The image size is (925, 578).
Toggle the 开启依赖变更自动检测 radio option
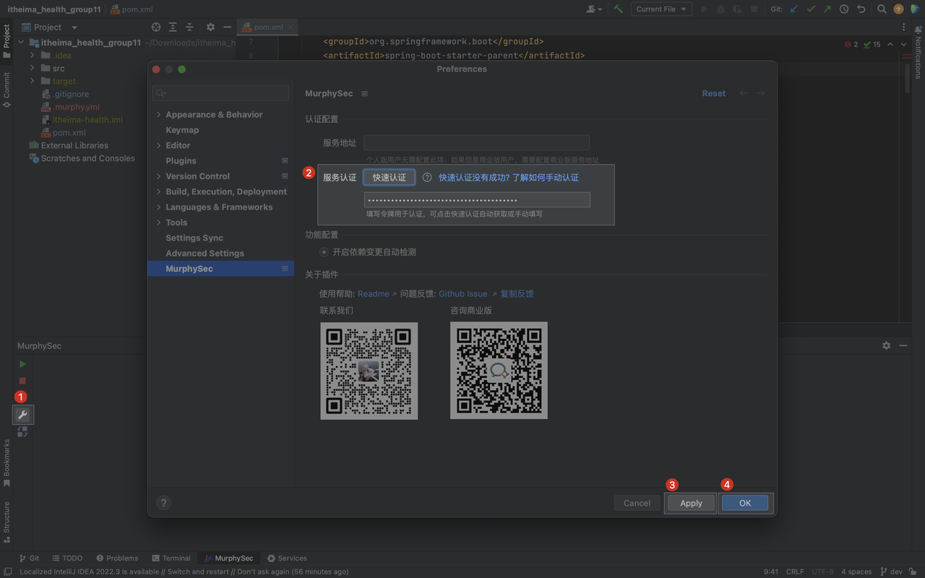point(324,252)
